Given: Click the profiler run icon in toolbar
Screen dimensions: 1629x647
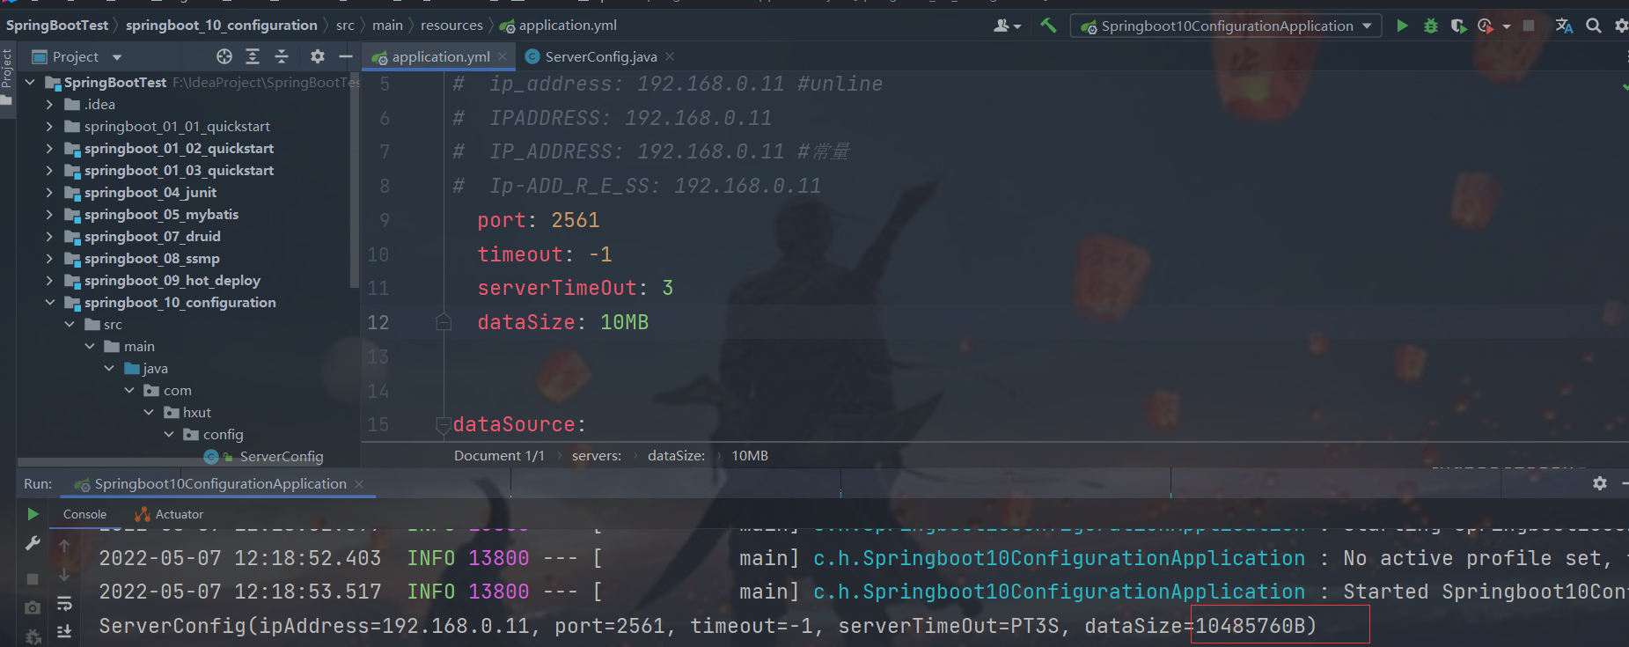Looking at the screenshot, I should 1486,26.
